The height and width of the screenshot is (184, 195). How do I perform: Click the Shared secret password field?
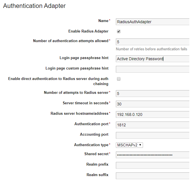coord(153,155)
